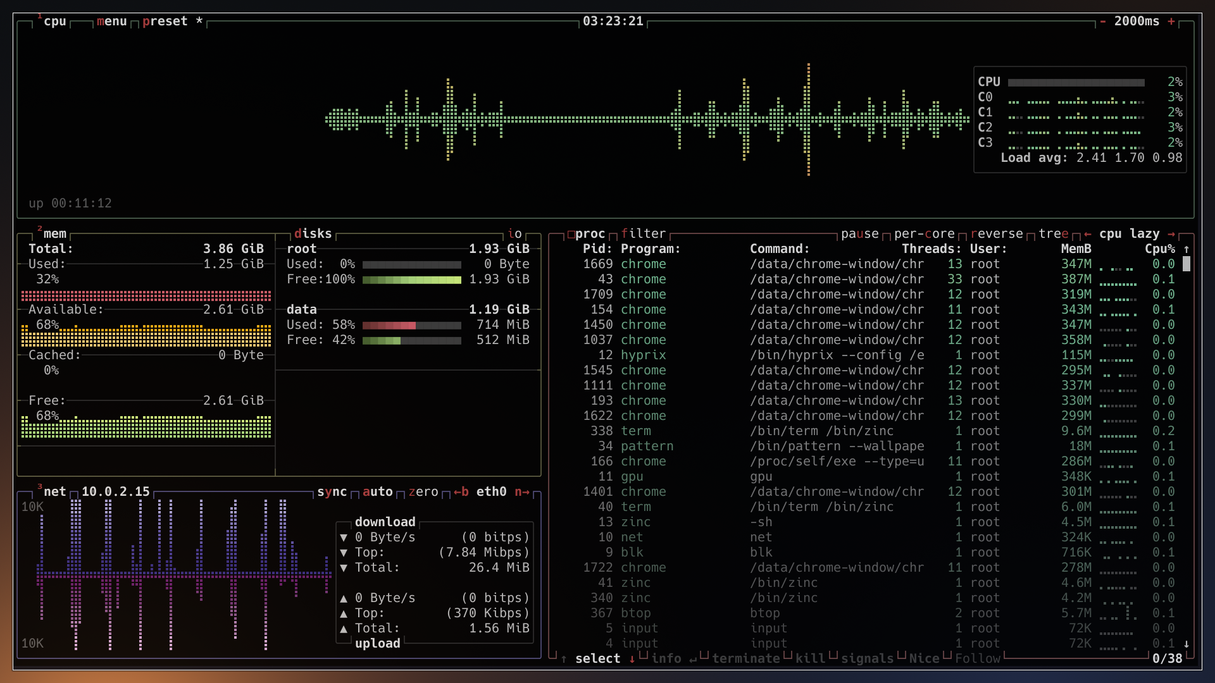The width and height of the screenshot is (1215, 683).
Task: Toggle the proc box label
Action: click(x=587, y=233)
